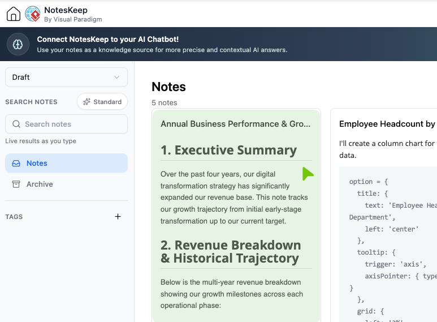Open Archive in the sidebar

[66, 184]
